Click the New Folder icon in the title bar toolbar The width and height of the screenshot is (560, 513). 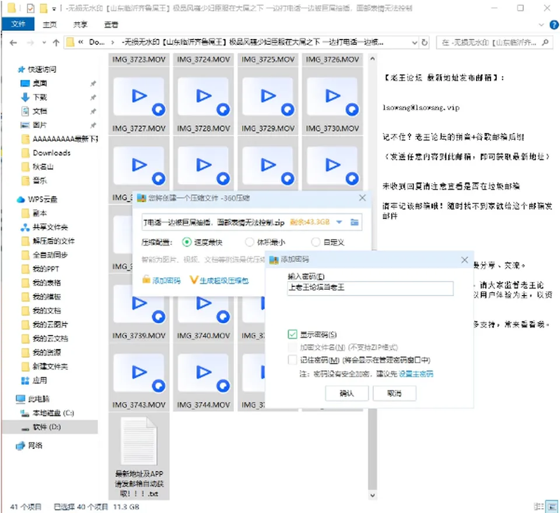click(43, 8)
